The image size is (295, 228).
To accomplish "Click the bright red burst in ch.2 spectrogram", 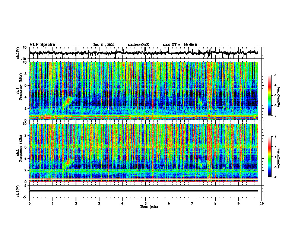I will tap(68, 162).
